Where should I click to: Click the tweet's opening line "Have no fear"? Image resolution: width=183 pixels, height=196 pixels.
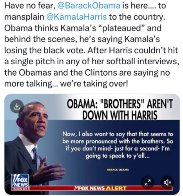(x=29, y=6)
